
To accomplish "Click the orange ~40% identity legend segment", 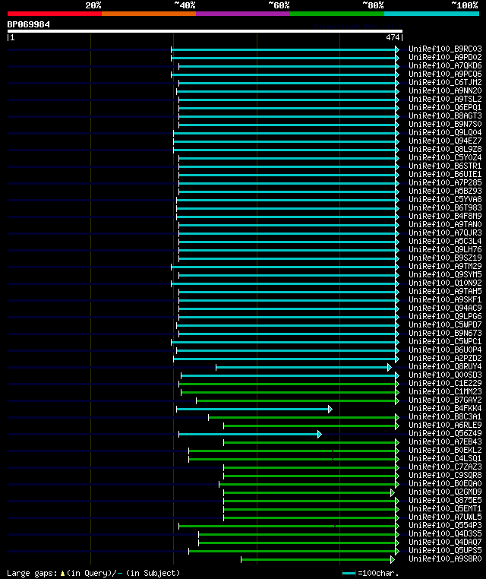I will click(149, 14).
